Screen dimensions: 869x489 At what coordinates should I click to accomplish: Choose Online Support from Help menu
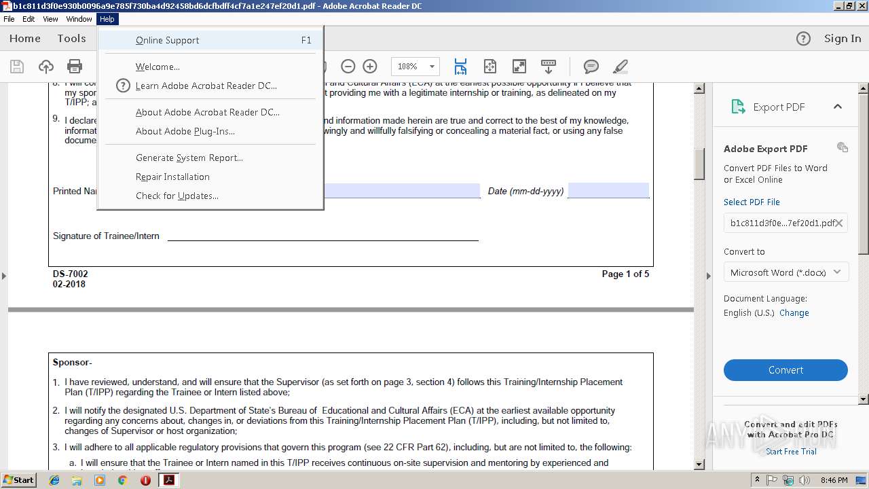pyautogui.click(x=210, y=40)
